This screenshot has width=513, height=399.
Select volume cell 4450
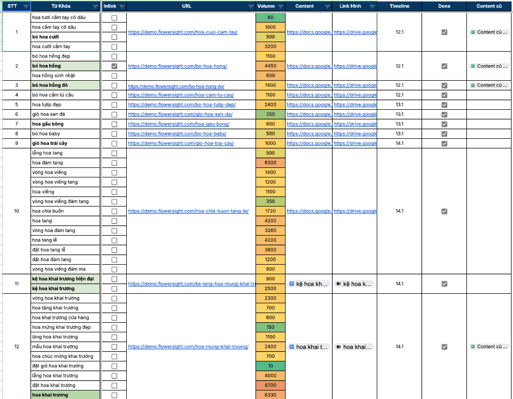tap(271, 66)
